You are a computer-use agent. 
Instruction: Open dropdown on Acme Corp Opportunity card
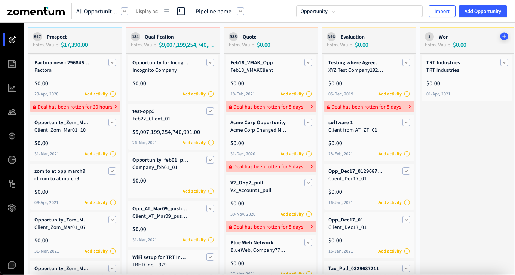click(308, 122)
